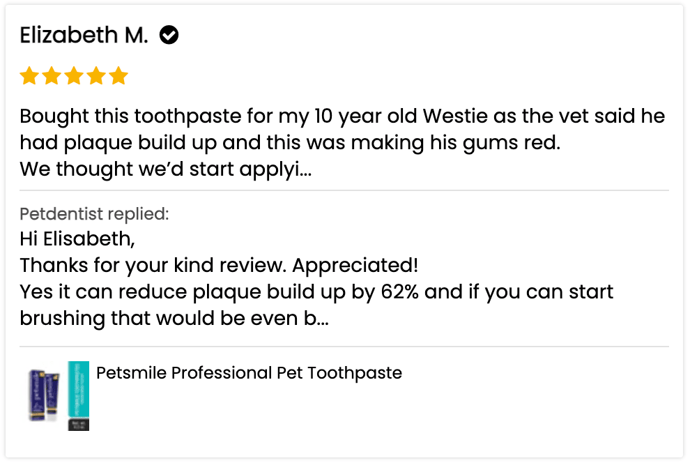Click the second rating star

52,76
